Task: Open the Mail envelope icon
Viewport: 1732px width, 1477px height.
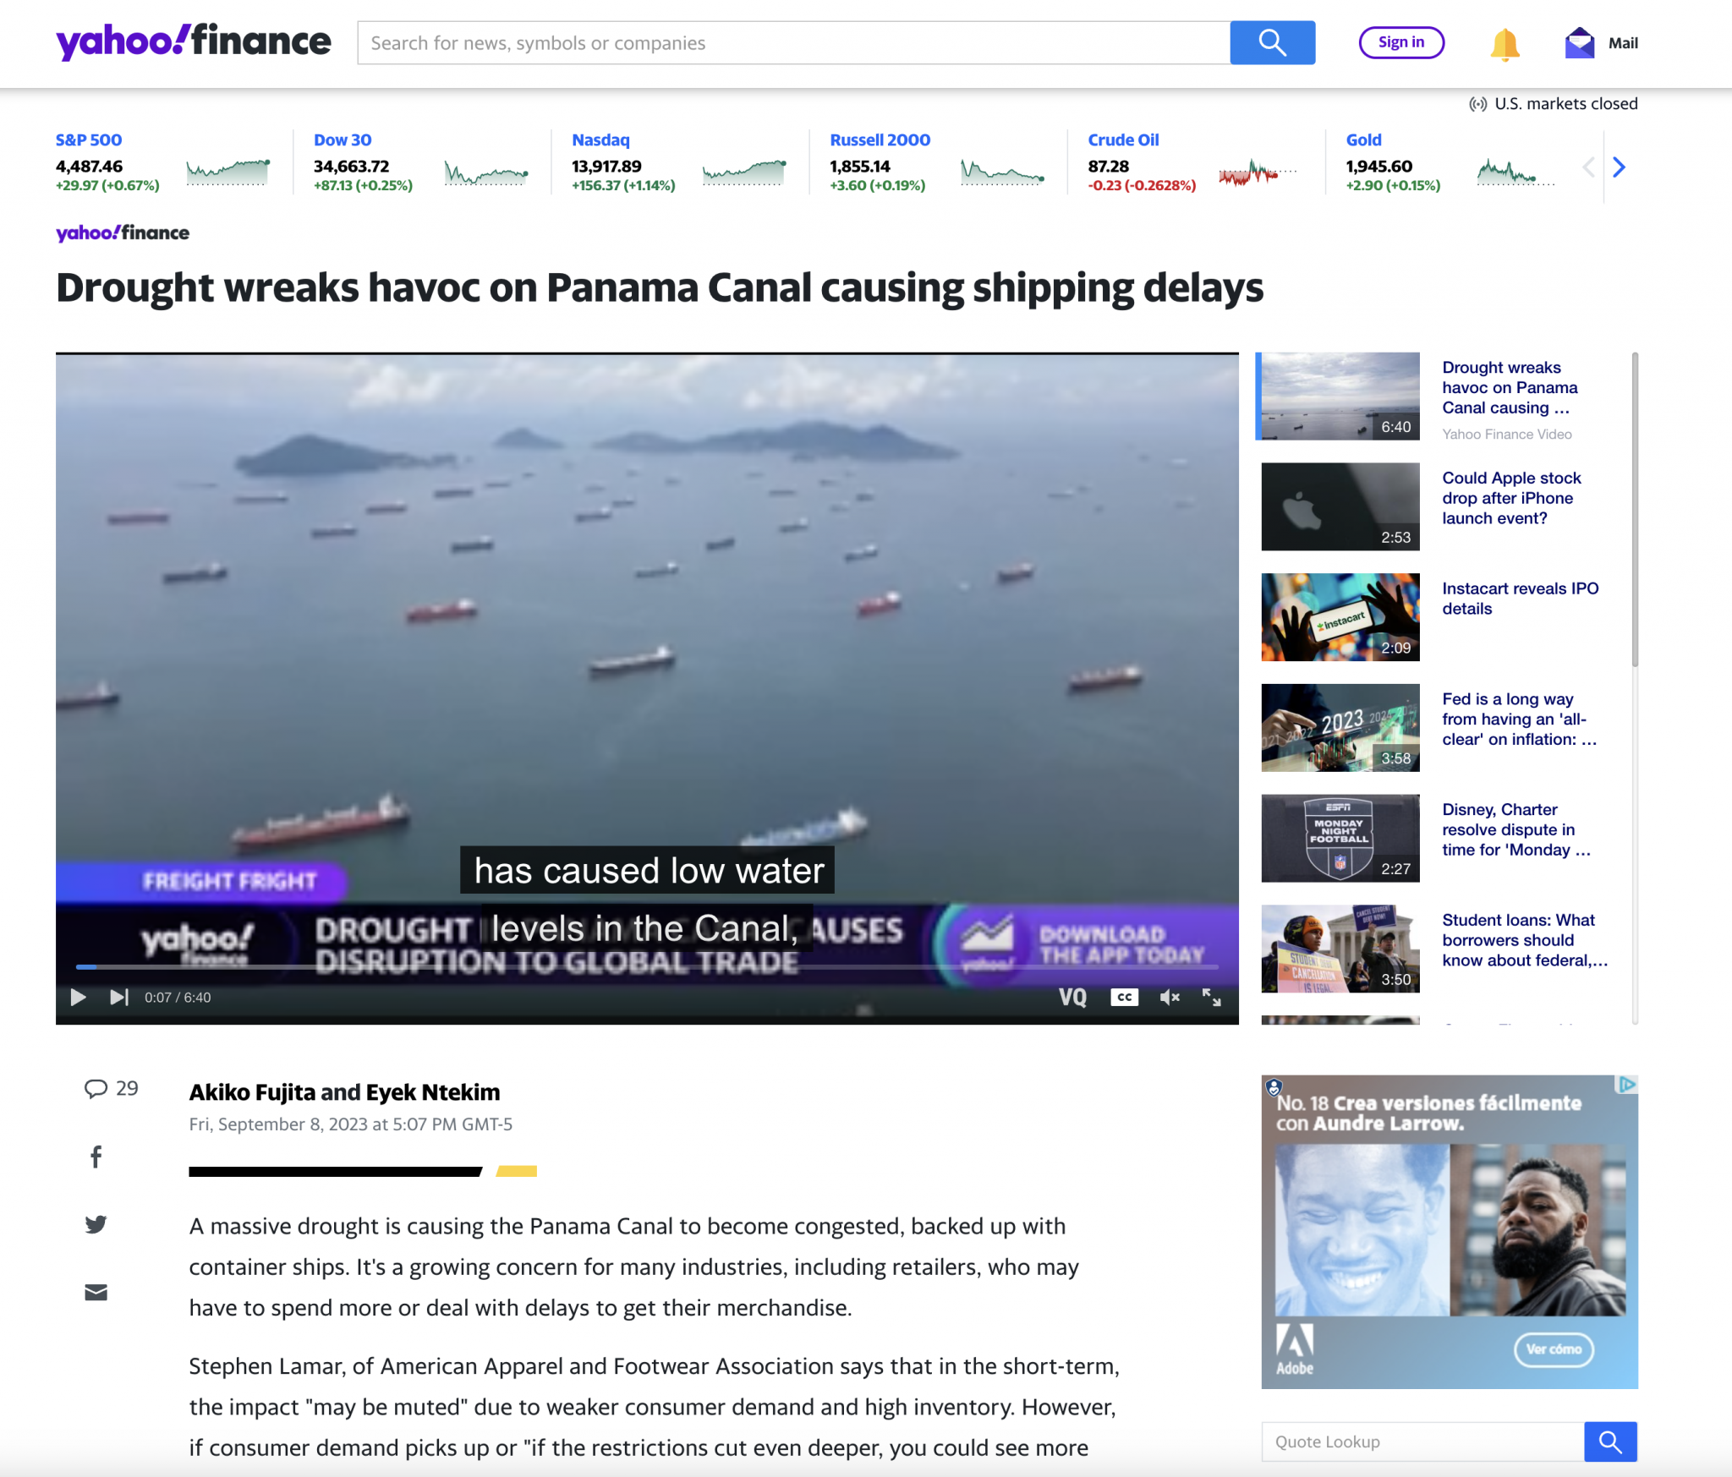Action: pos(1579,43)
